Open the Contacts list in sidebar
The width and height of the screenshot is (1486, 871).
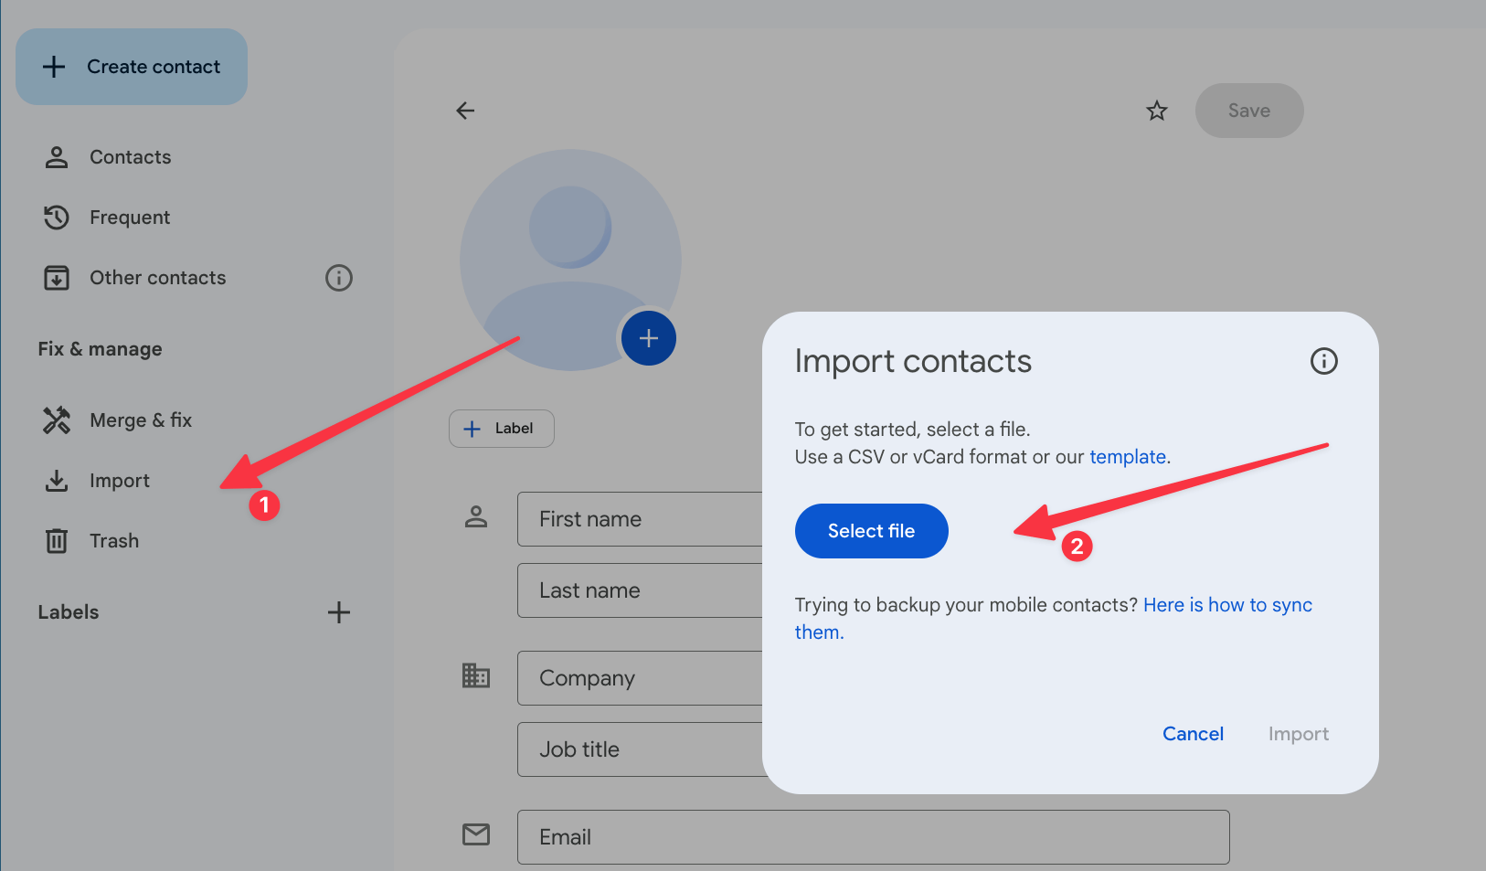click(x=130, y=157)
